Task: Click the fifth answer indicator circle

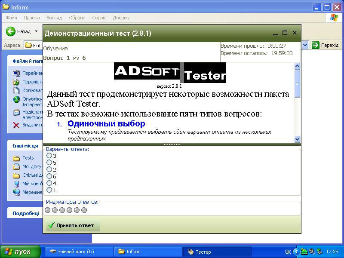Action: (x=77, y=210)
